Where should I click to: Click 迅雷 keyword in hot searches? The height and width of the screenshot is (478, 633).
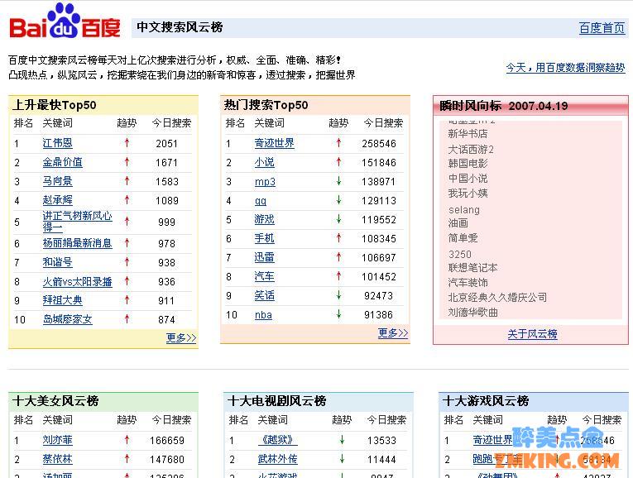pyautogui.click(x=264, y=257)
